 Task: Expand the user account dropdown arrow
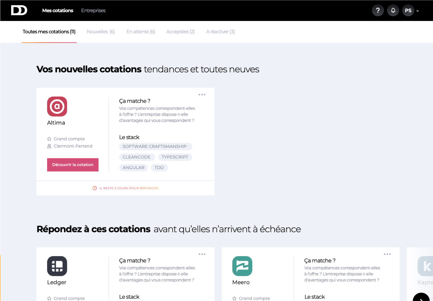418,11
